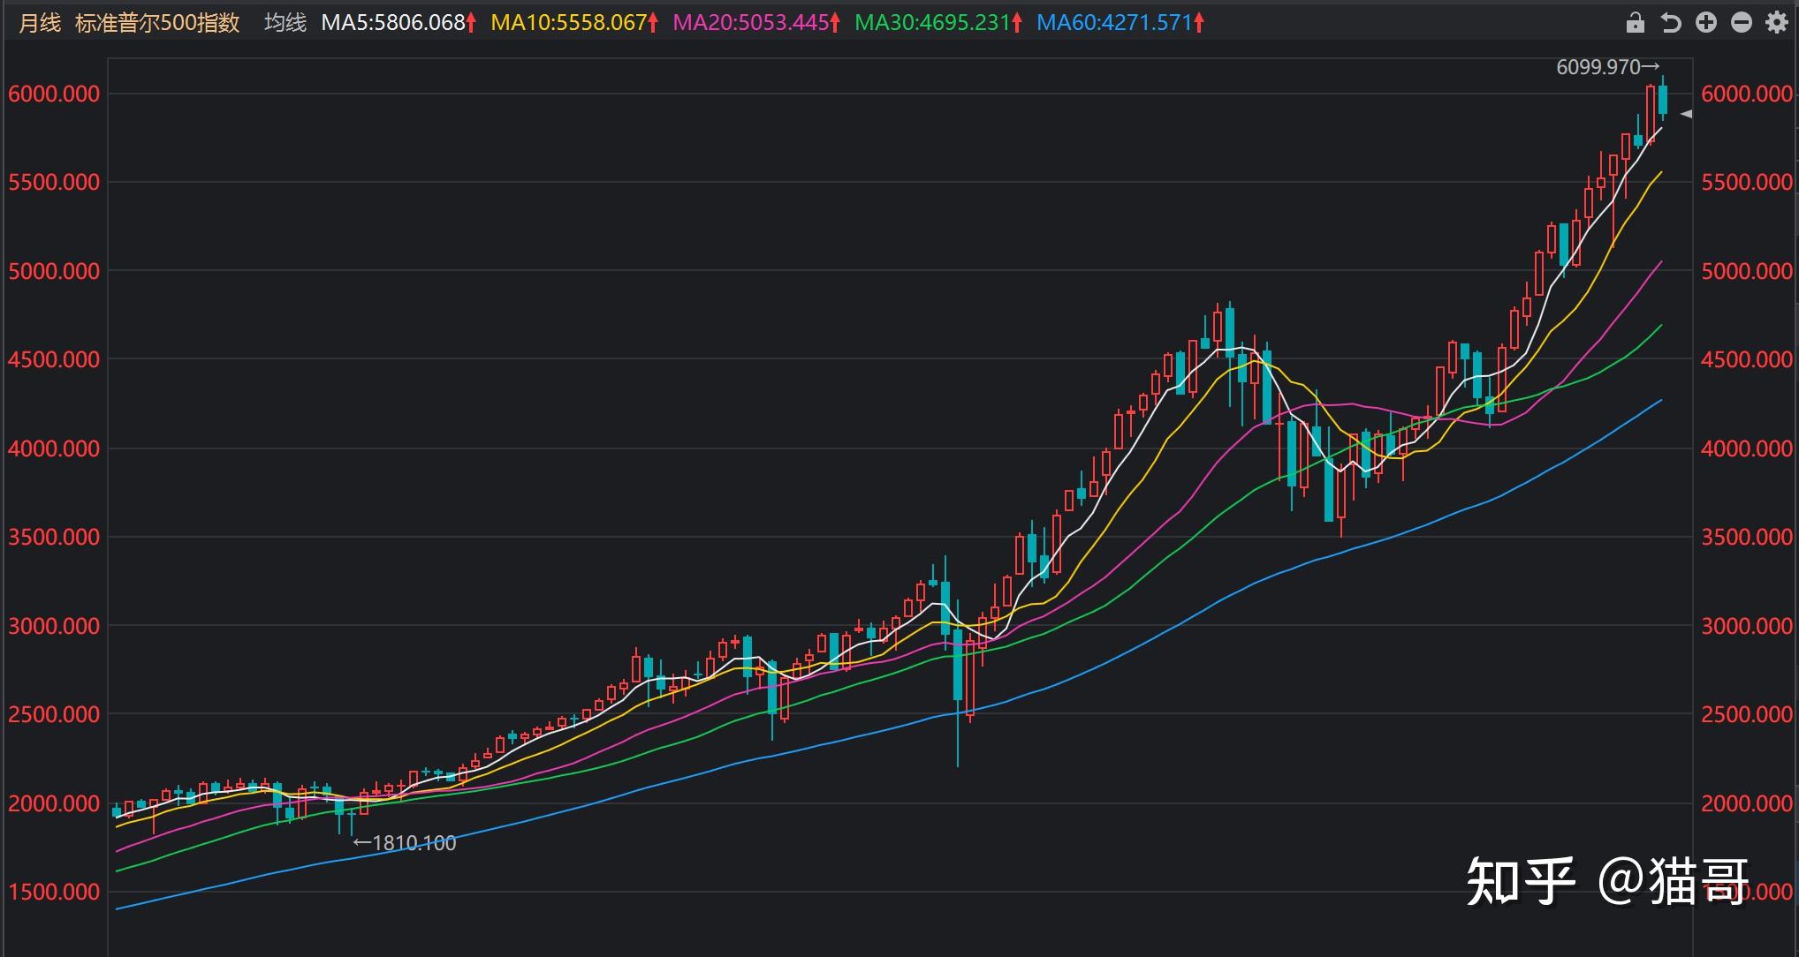
Task: Click the red arrow after MA5 value
Action: (472, 23)
